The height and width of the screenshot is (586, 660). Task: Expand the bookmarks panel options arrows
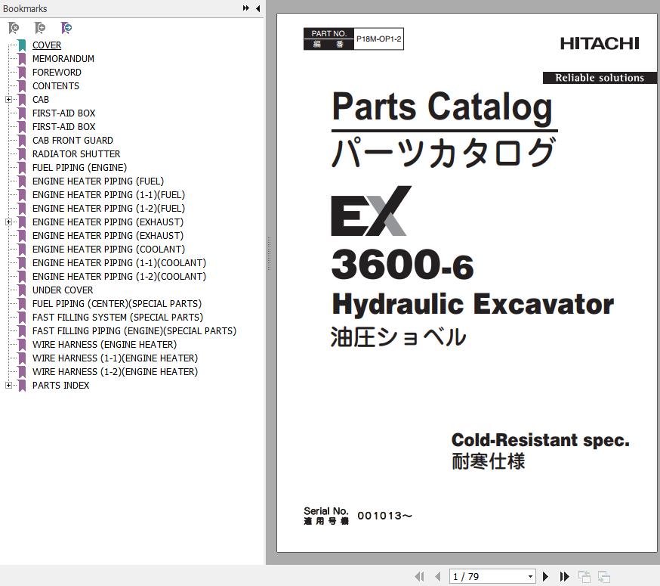(246, 8)
